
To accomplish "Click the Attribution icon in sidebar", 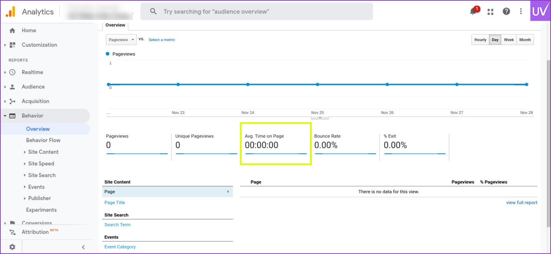I will click(x=12, y=232).
